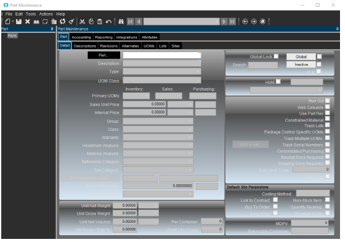Open the Help menu
Image resolution: width=345 pixels, height=242 pixels.
click(x=60, y=14)
